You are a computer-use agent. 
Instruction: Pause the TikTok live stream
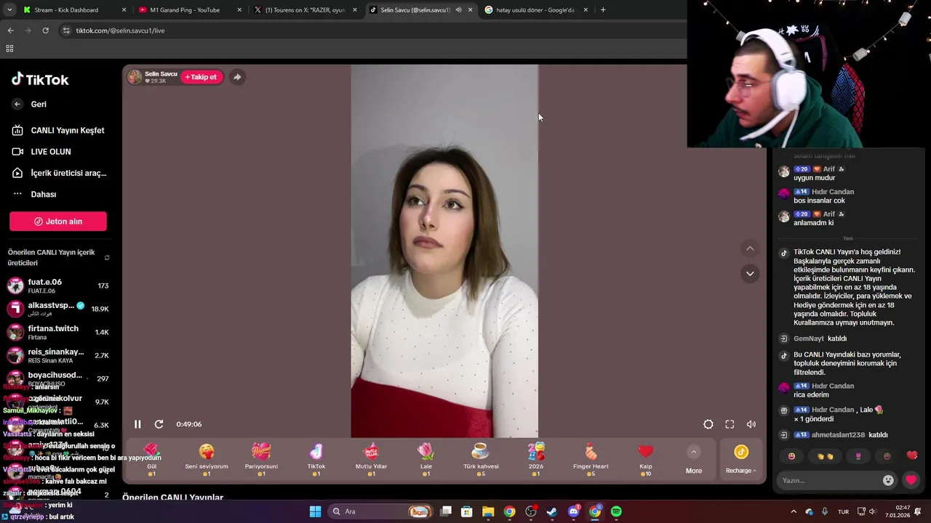(x=137, y=424)
